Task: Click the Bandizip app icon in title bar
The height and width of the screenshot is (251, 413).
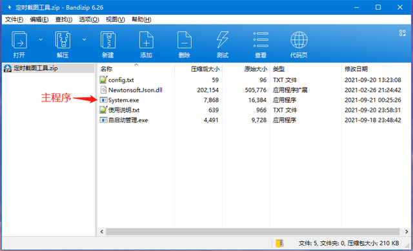Action: point(10,7)
